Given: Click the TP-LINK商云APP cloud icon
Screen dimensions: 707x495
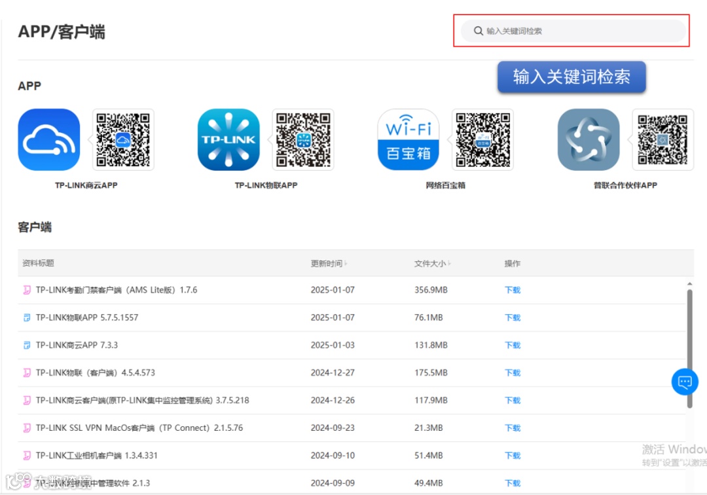Looking at the screenshot, I should [49, 139].
